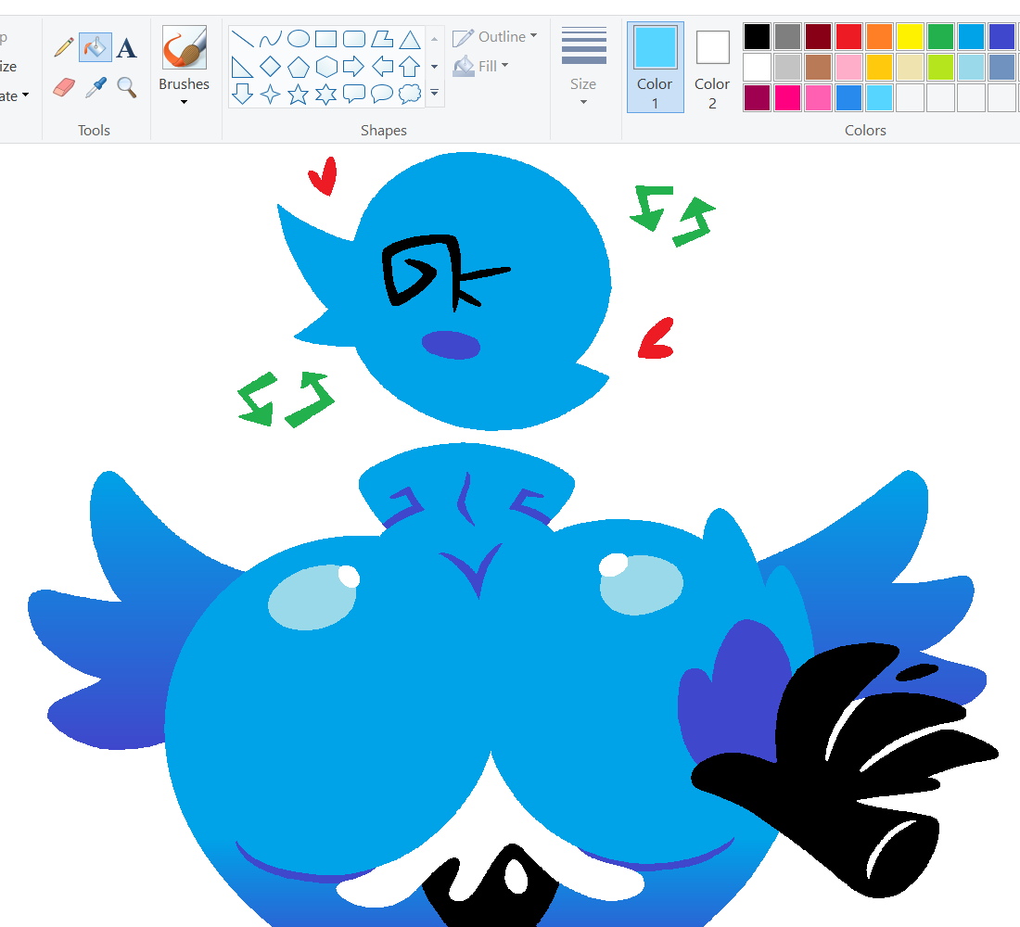Pick the light gray palette swatch
The width and height of the screenshot is (1020, 927).
788,67
